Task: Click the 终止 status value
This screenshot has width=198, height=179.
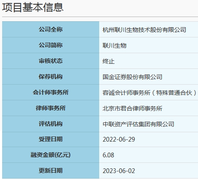Action: [109, 61]
